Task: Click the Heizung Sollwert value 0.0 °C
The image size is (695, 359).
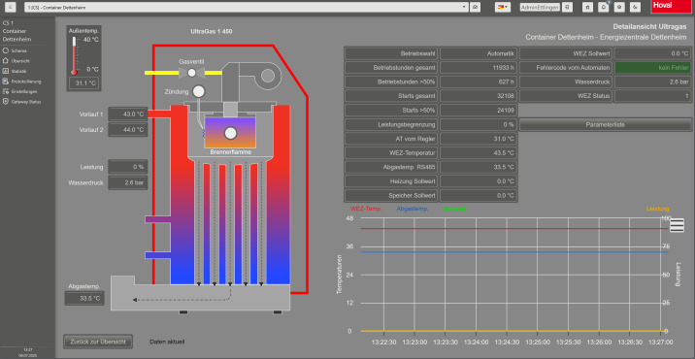Action: [x=479, y=181]
